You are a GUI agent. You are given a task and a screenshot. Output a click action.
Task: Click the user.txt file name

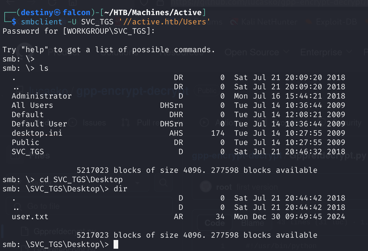[x=30, y=217]
